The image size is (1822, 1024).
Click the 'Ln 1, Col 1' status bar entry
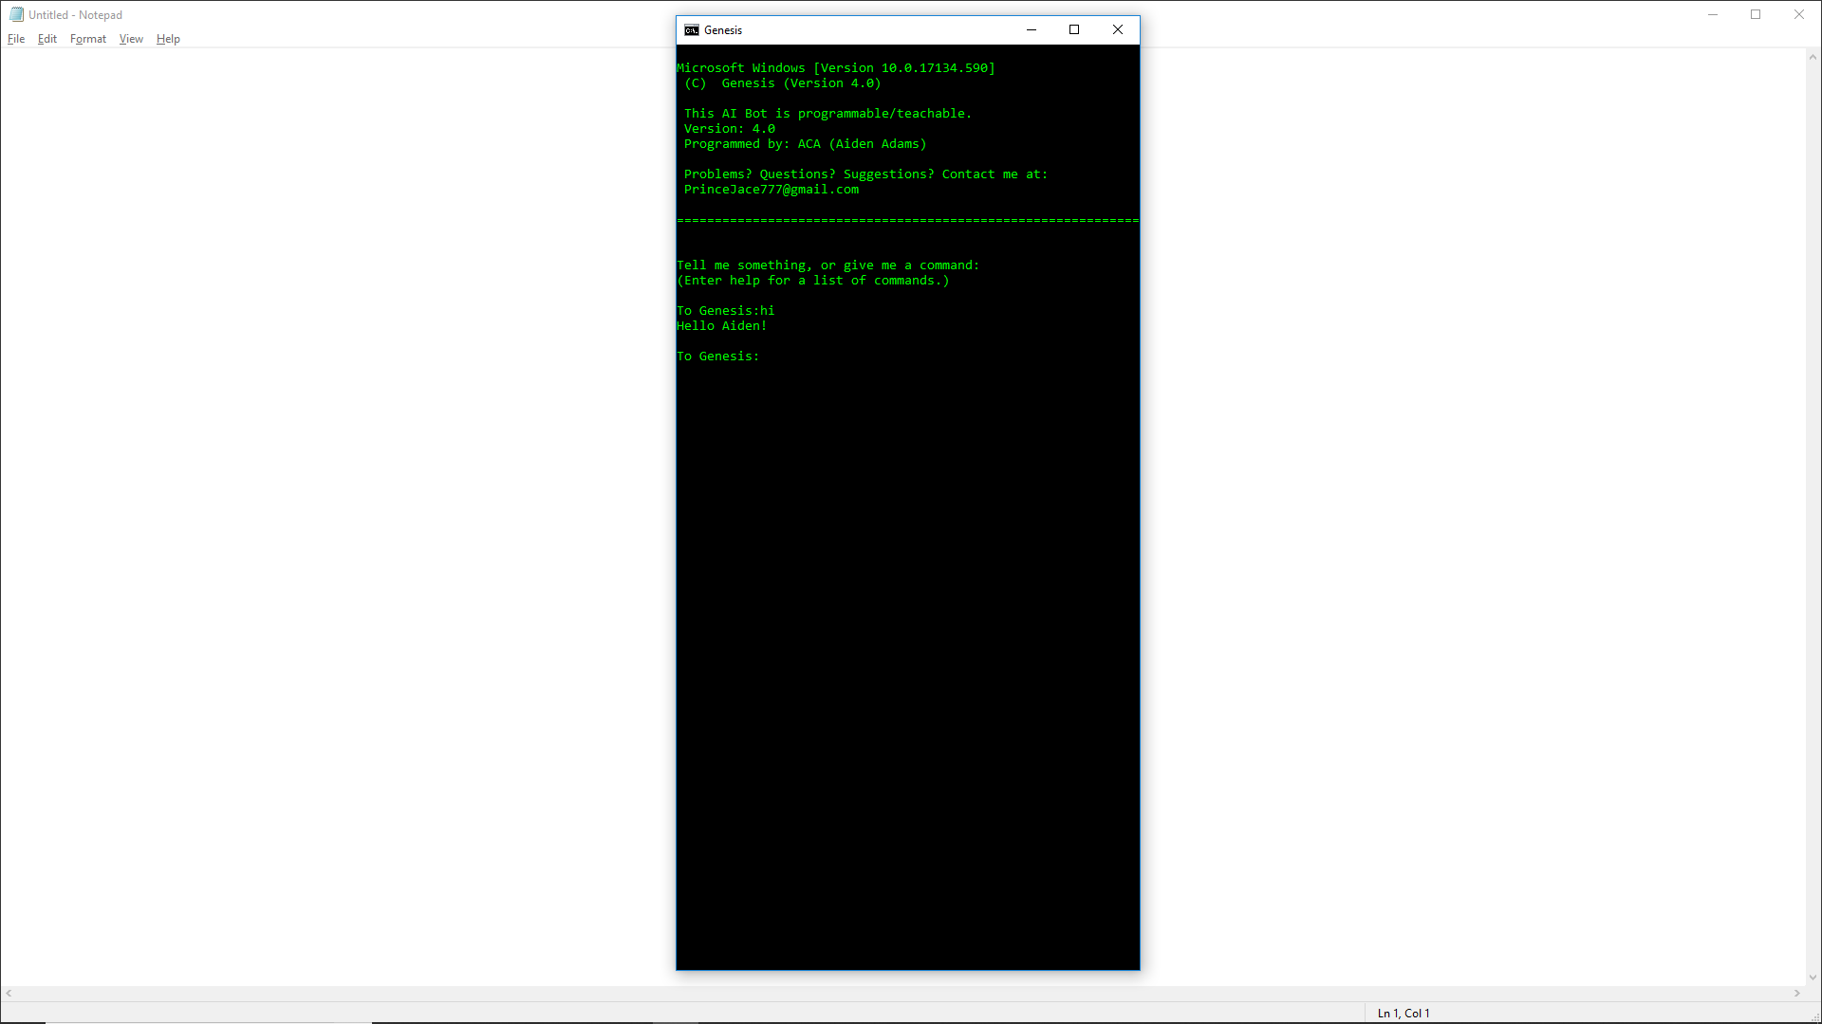tap(1404, 1013)
